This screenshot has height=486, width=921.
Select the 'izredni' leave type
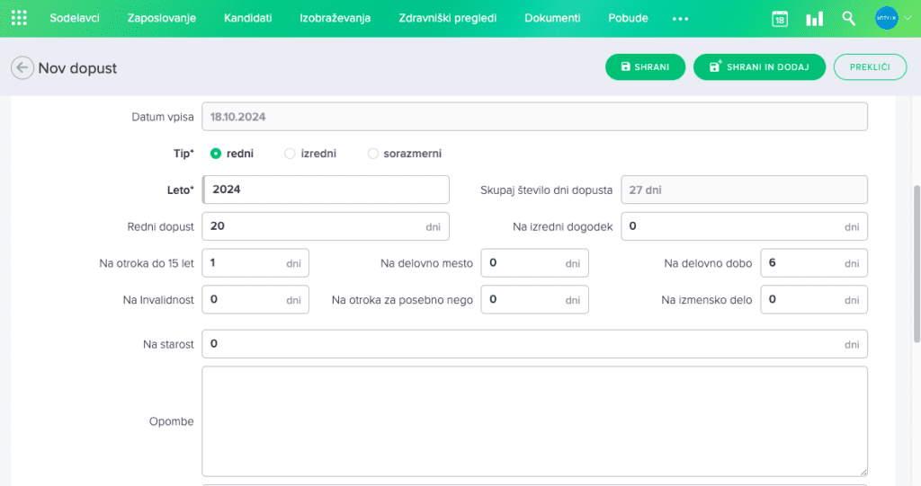pos(290,154)
